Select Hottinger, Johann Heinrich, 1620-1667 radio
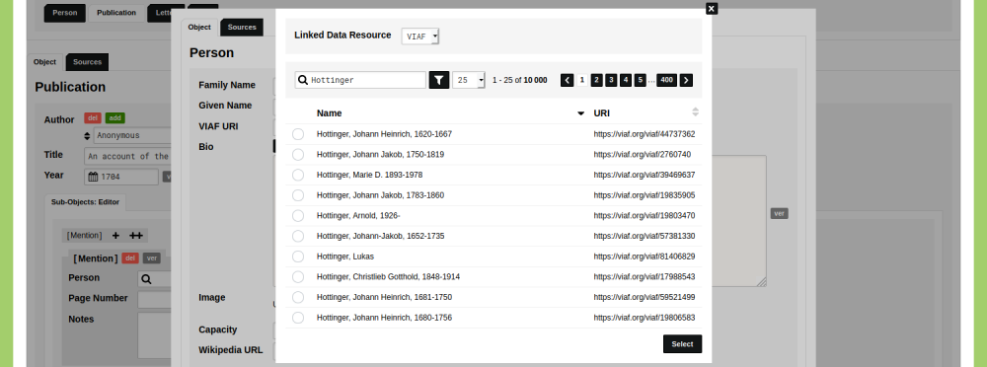Screen dimensions: 987x367 tap(298, 134)
